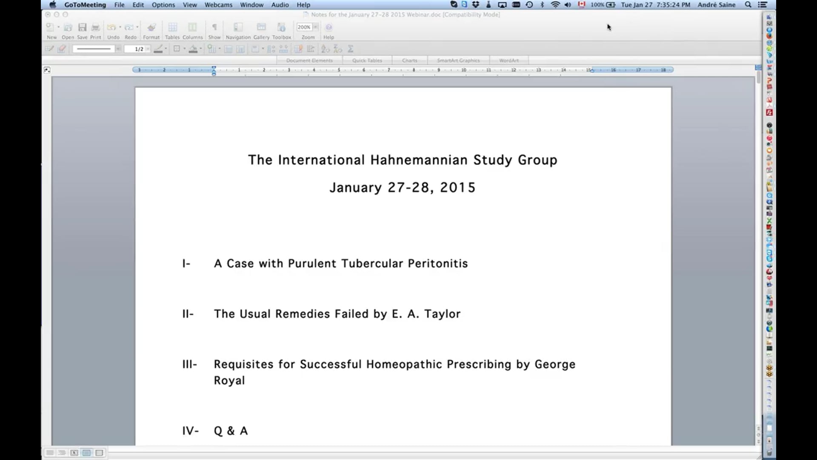Open the GoToMeeting Webcams menu

pyautogui.click(x=218, y=5)
